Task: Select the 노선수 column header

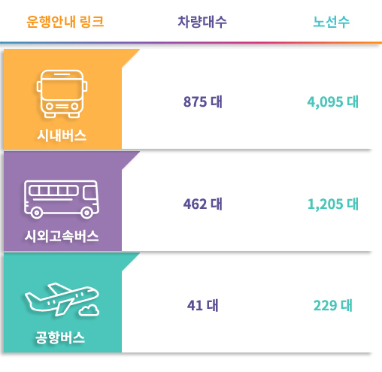Action: (x=331, y=22)
